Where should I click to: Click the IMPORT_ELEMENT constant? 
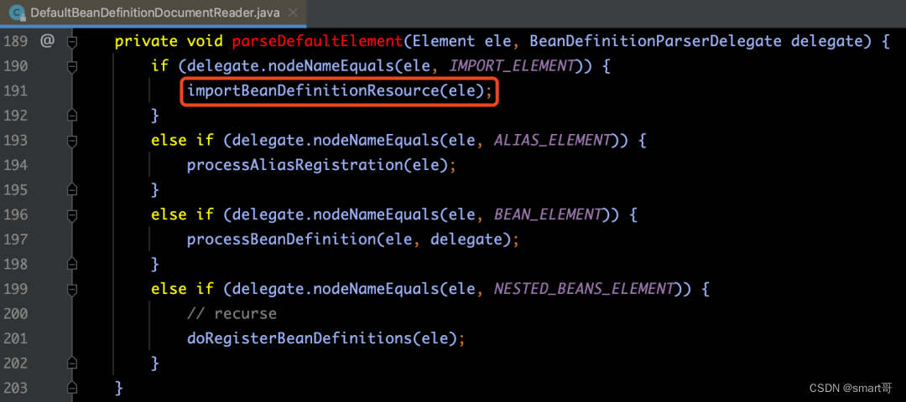pos(513,67)
